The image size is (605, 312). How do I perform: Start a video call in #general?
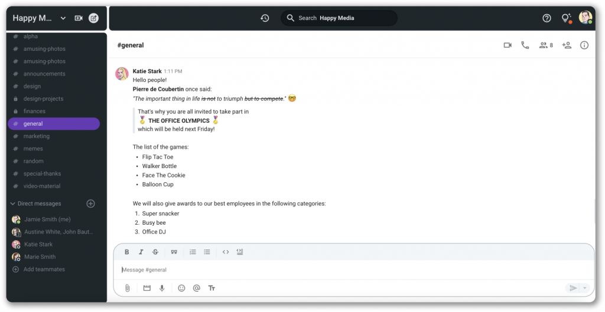click(x=508, y=45)
